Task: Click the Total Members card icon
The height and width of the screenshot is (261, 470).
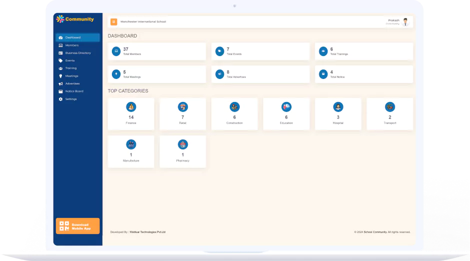Action: (116, 51)
